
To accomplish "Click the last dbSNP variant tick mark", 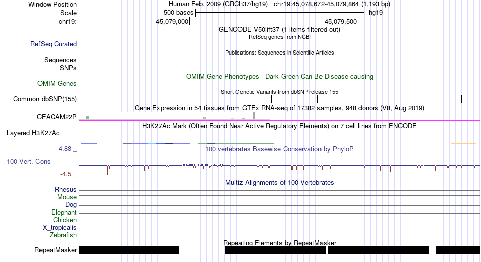I will click(461, 99).
